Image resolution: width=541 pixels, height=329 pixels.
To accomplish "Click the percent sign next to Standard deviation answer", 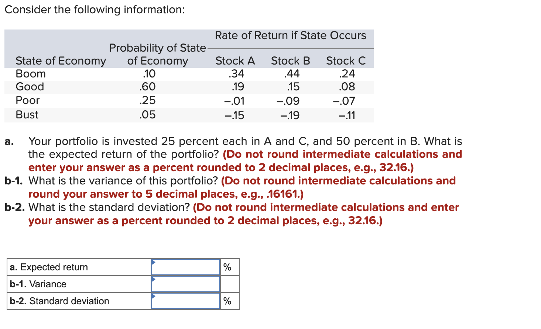I will 227,301.
